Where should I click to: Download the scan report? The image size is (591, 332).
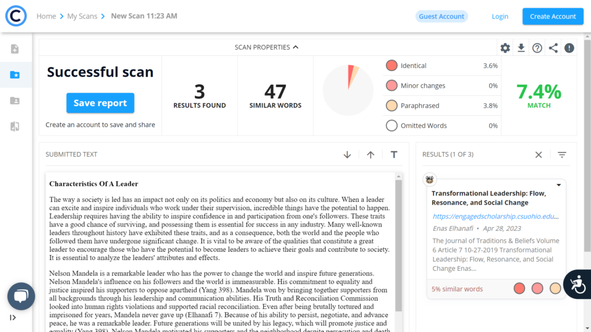tap(521, 48)
